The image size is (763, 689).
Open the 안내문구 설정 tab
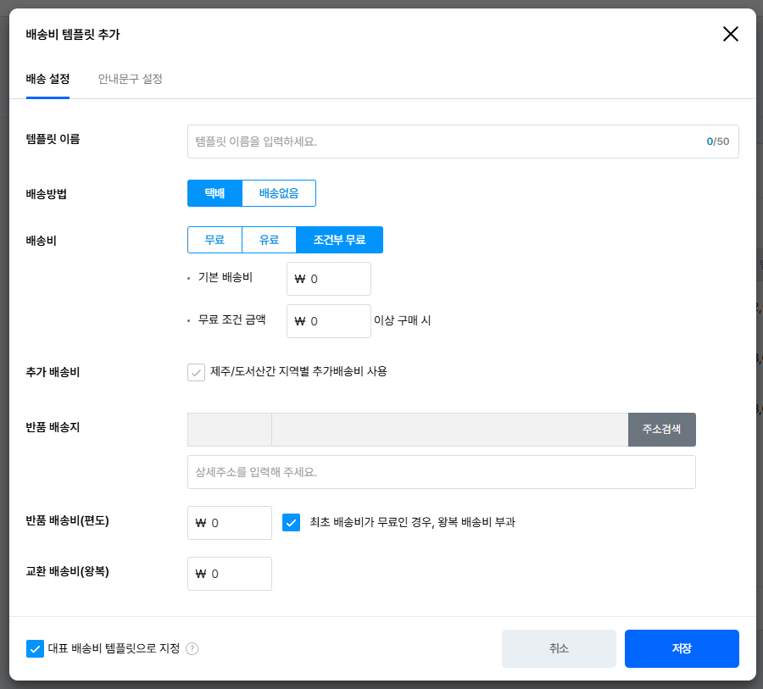[130, 80]
